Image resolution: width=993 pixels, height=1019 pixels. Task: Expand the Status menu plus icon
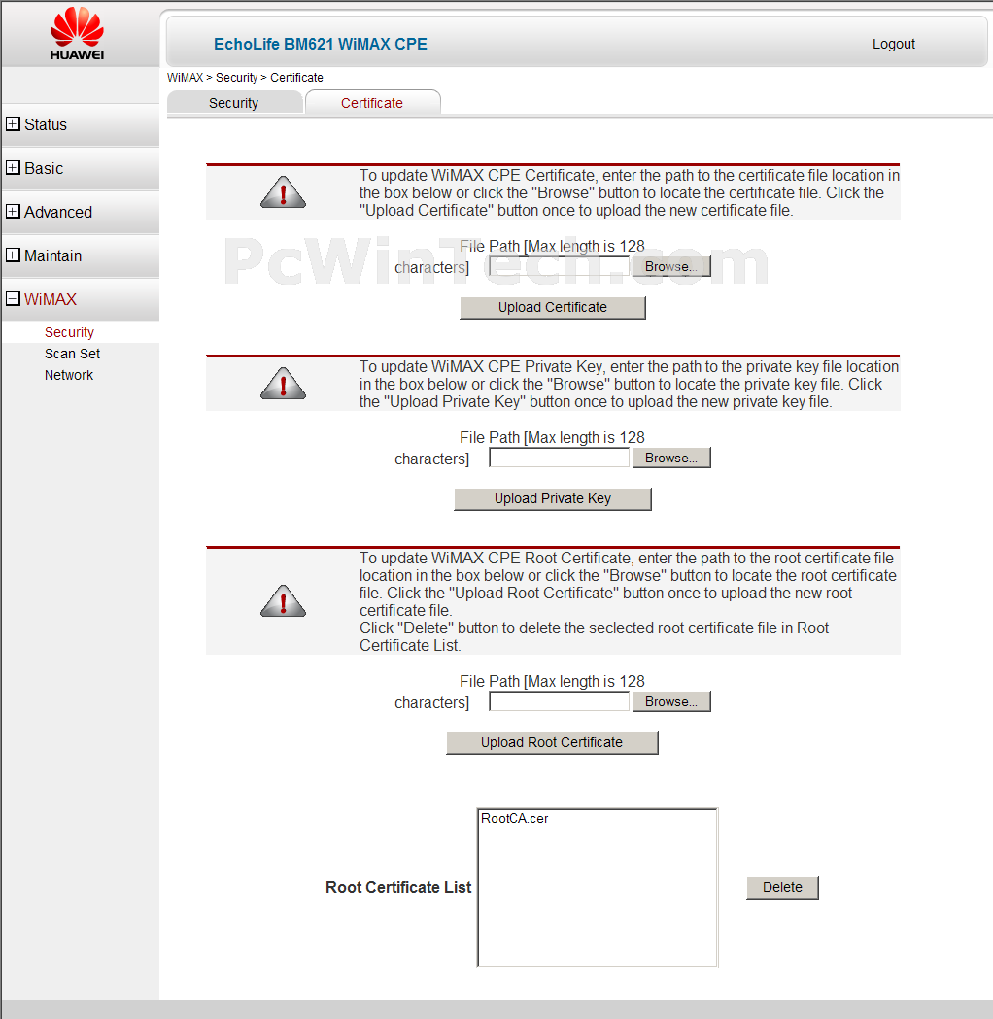(x=13, y=123)
